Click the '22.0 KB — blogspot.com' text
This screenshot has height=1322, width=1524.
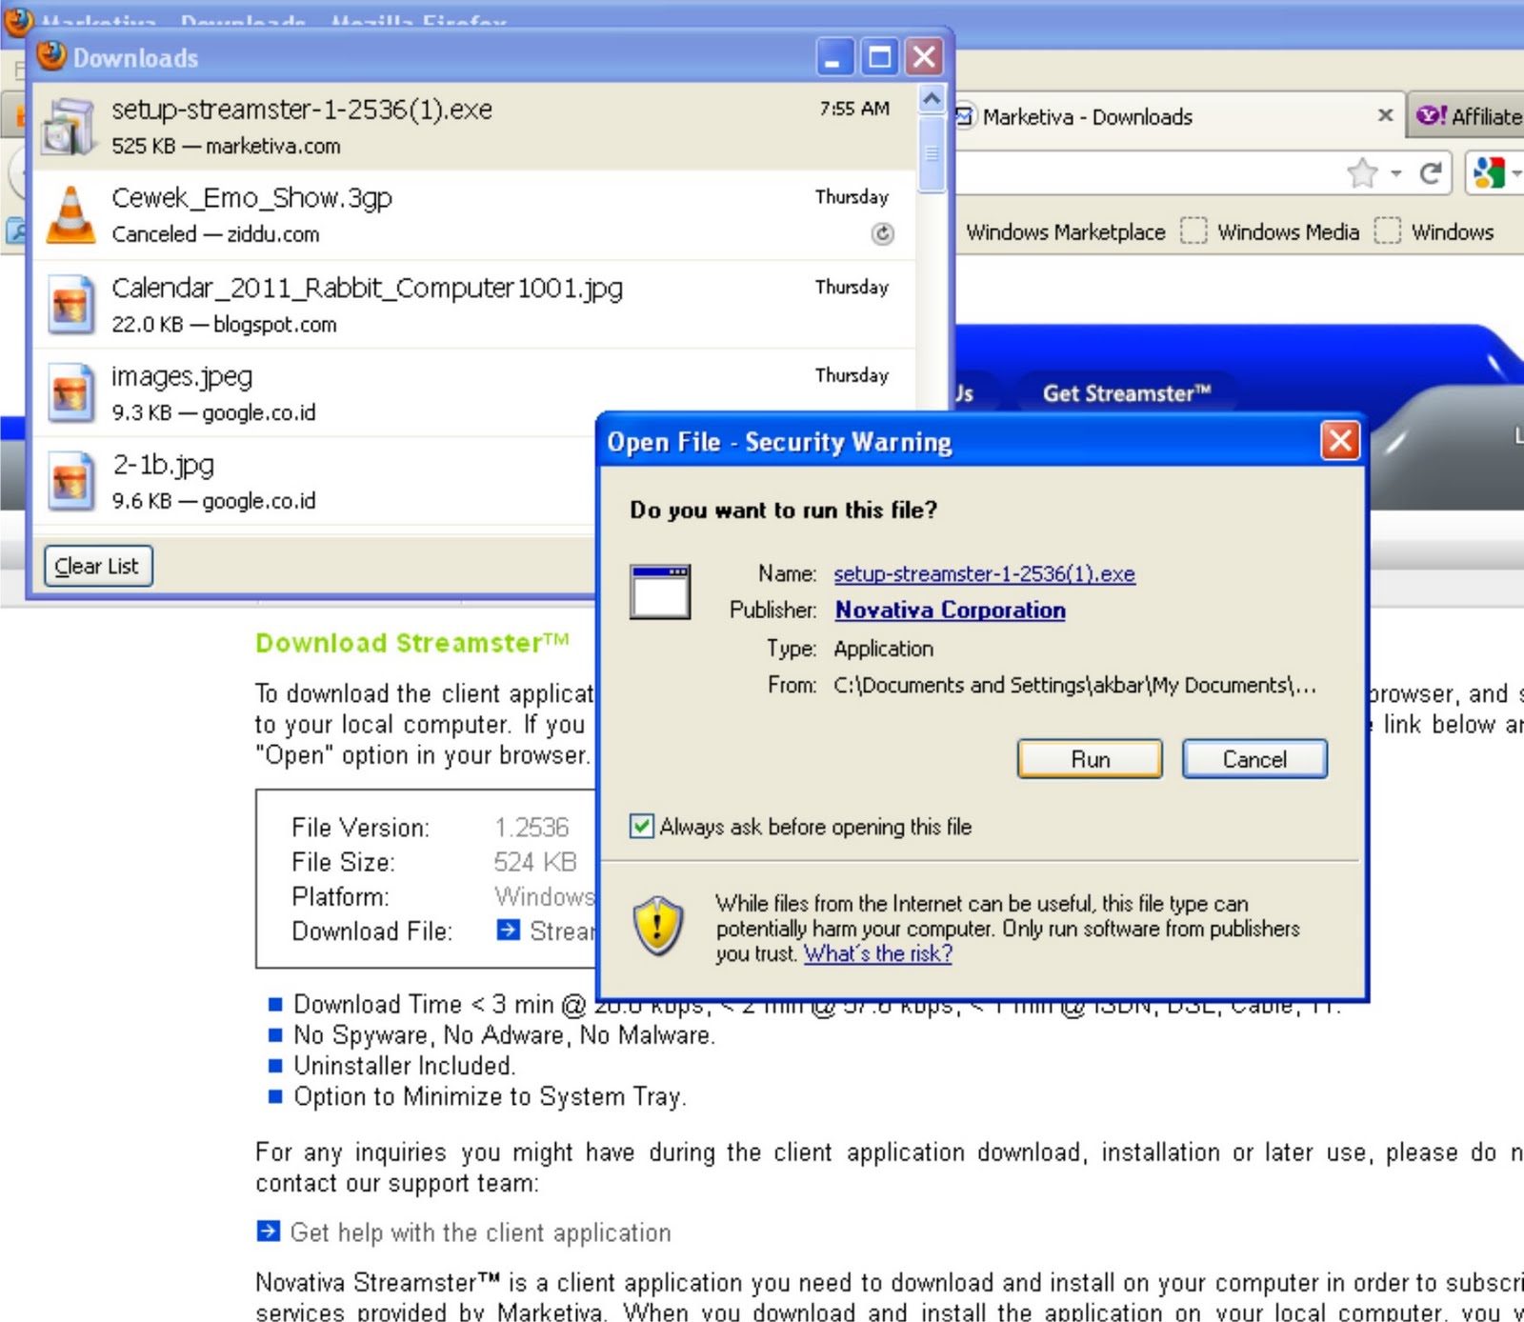(x=224, y=325)
